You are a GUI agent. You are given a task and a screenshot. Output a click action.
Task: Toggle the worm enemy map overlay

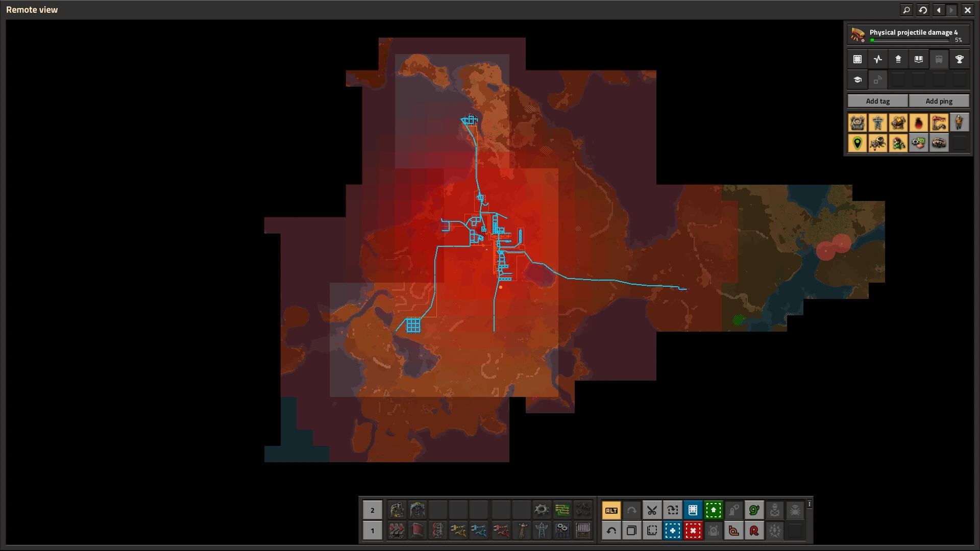pos(939,123)
